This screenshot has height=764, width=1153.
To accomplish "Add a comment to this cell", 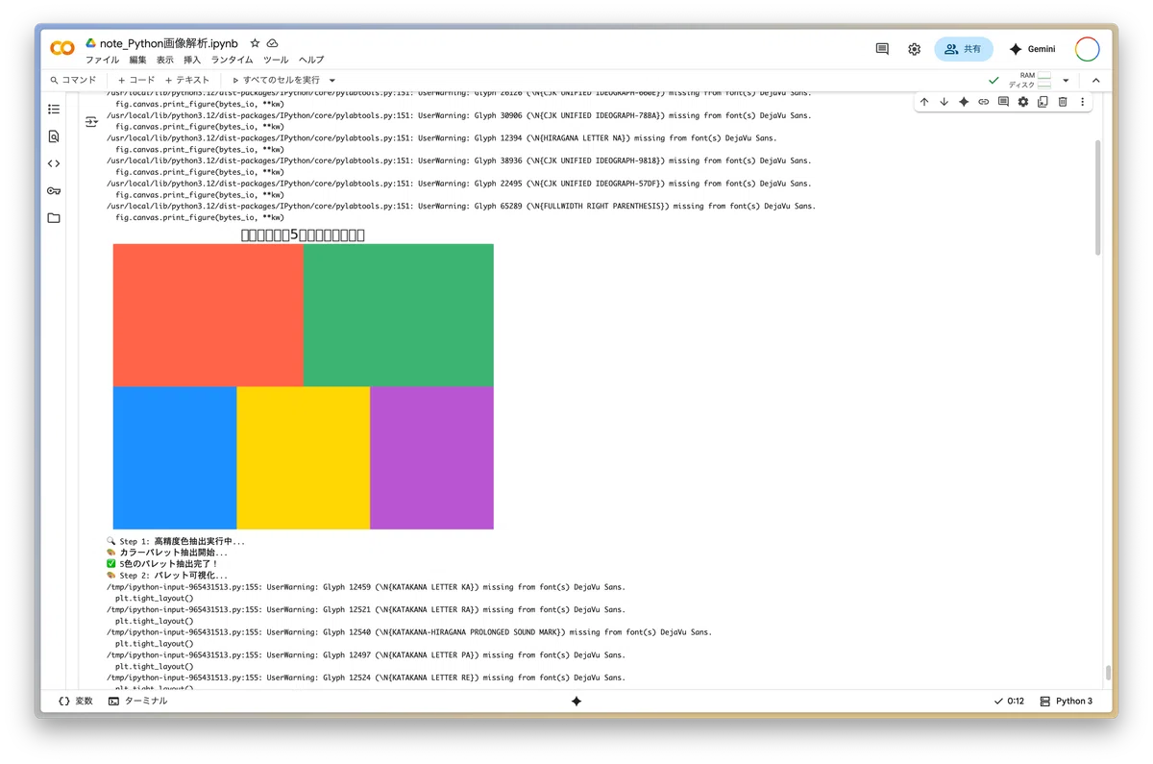I will click(1003, 102).
